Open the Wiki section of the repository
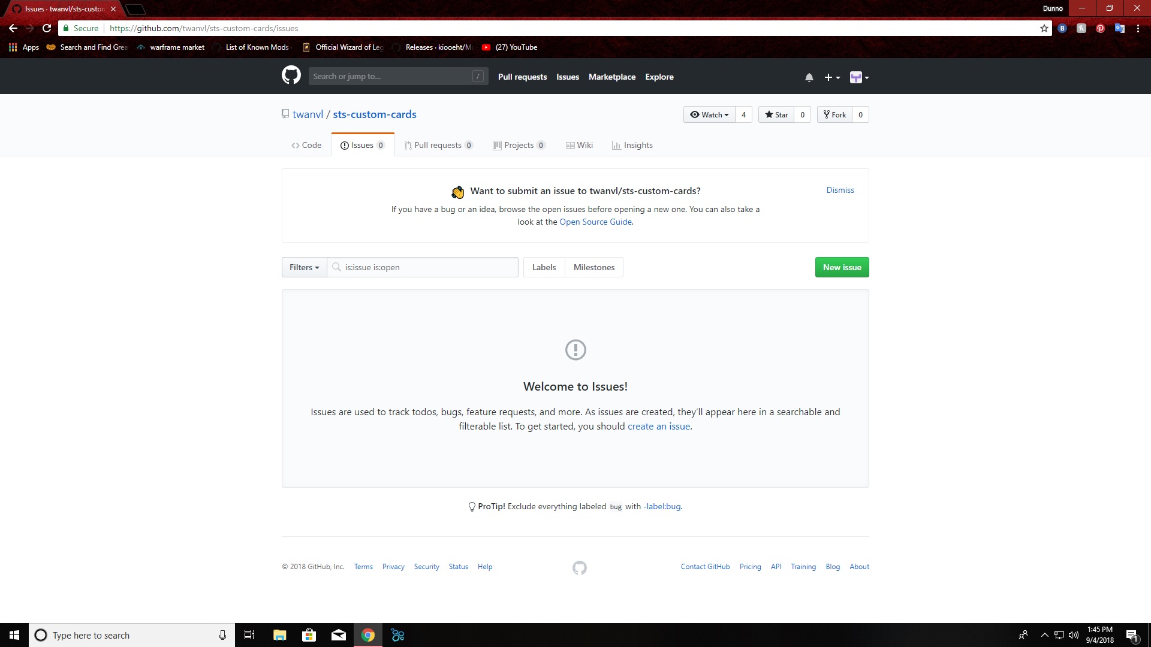This screenshot has width=1151, height=647. (579, 145)
